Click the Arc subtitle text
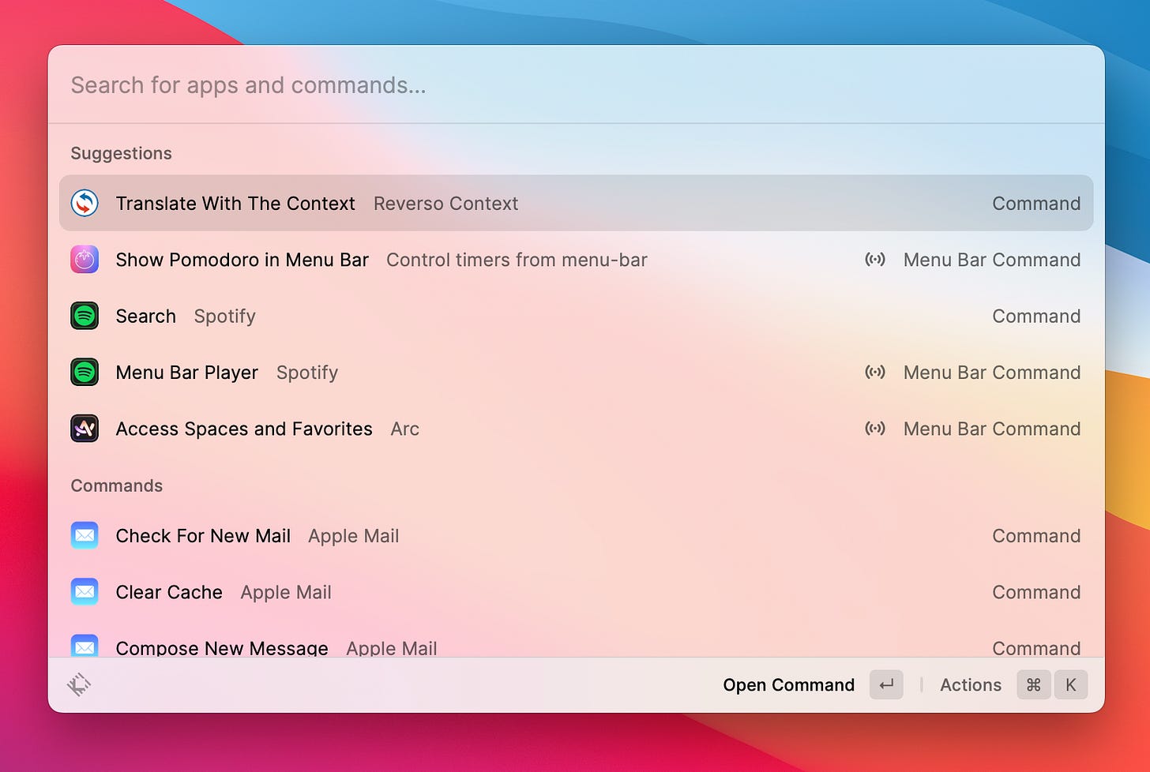Viewport: 1150px width, 772px height. click(x=404, y=429)
